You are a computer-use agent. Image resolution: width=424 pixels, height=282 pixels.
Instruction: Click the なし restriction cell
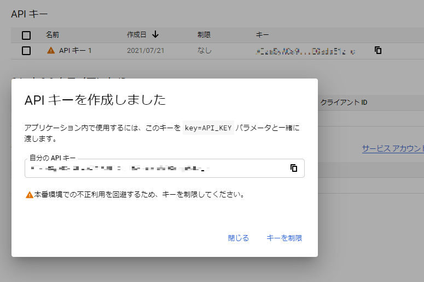coord(204,51)
